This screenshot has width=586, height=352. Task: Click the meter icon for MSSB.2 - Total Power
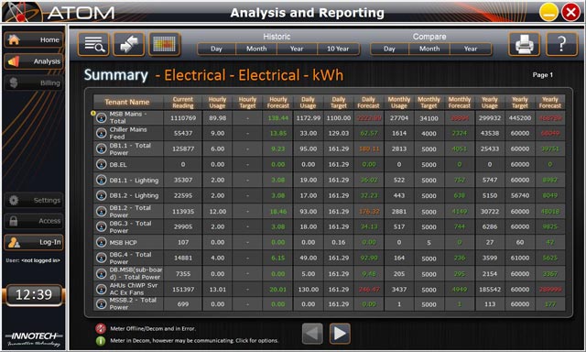coord(102,303)
